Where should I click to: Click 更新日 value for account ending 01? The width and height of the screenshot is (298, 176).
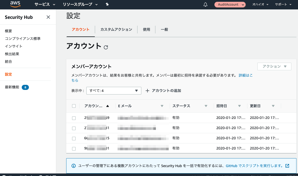coord(264,148)
